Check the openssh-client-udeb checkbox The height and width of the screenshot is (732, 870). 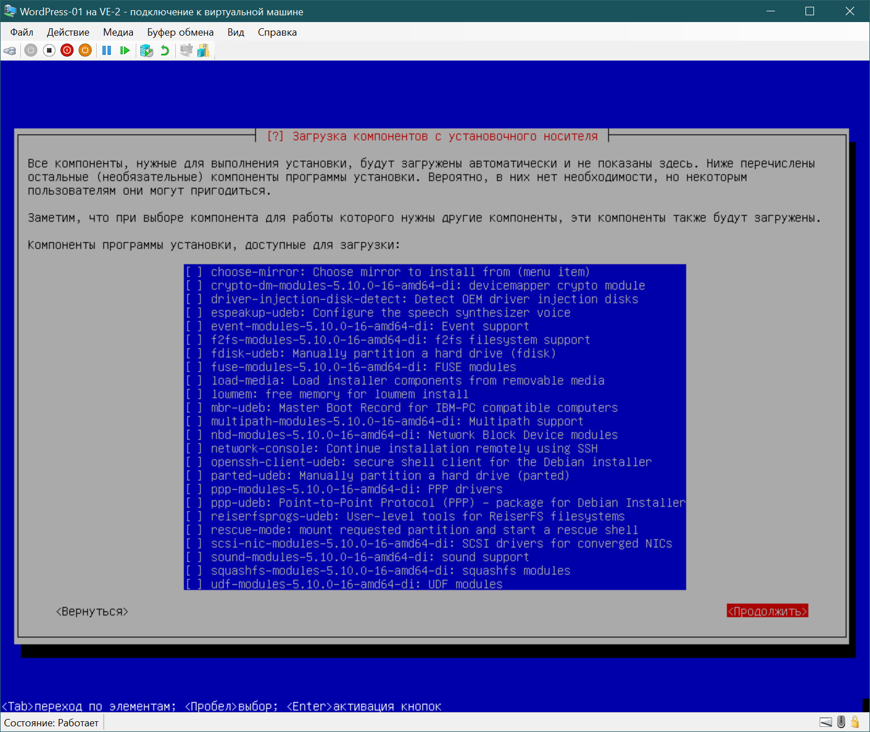pyautogui.click(x=194, y=462)
